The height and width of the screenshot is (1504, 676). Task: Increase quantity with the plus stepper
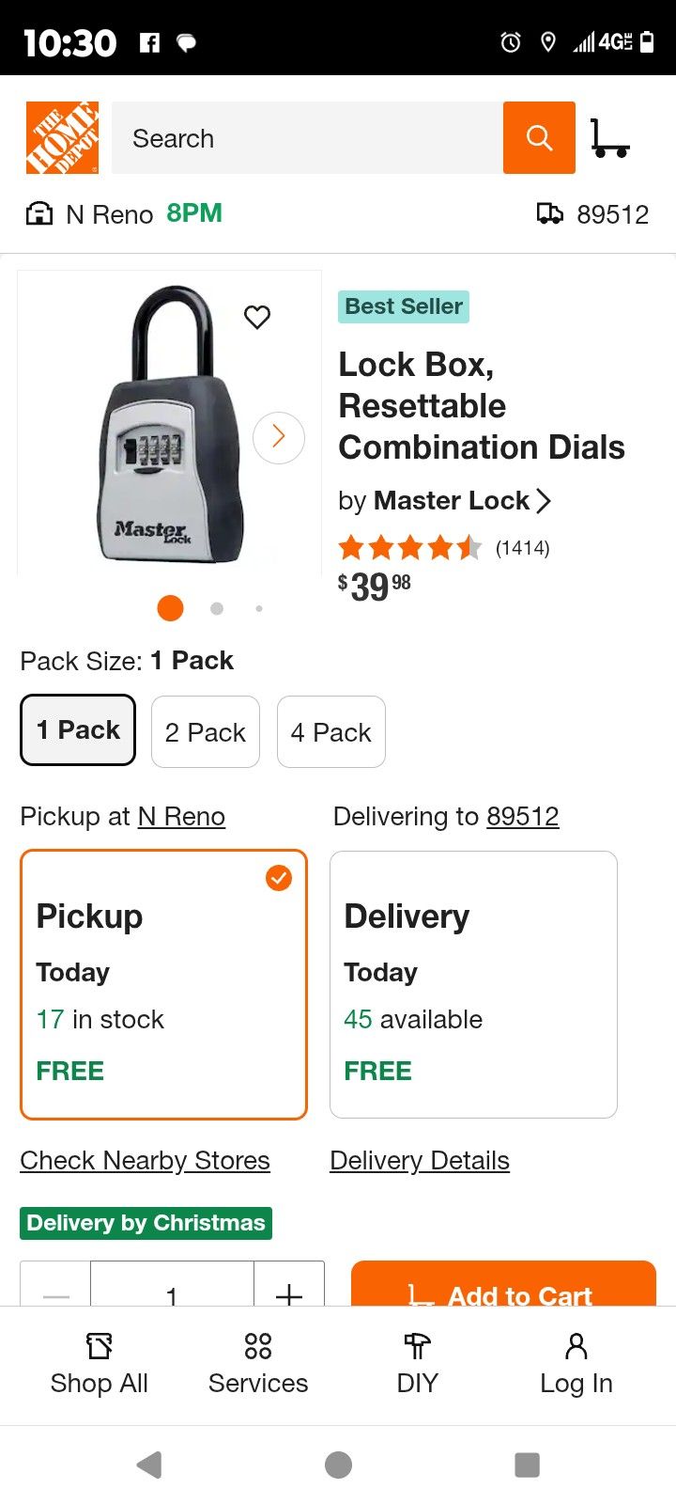click(x=289, y=1294)
